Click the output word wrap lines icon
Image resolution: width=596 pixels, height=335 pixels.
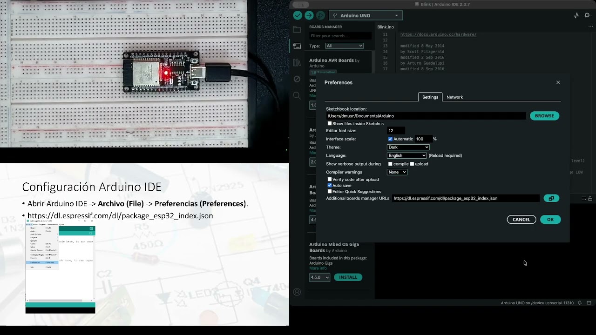click(583, 199)
